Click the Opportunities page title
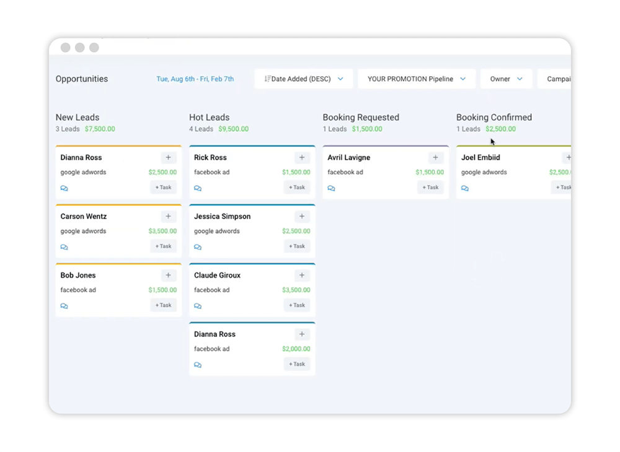The image size is (620, 452). (82, 79)
